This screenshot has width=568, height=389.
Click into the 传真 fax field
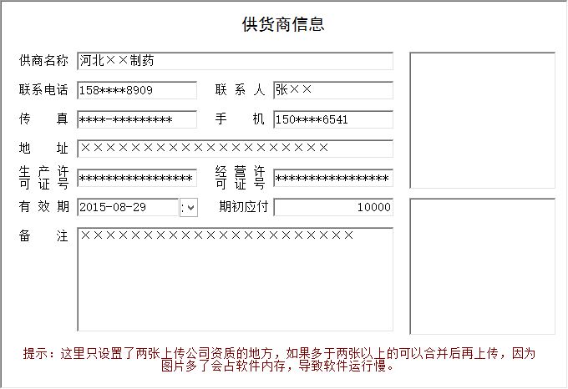pyautogui.click(x=136, y=119)
